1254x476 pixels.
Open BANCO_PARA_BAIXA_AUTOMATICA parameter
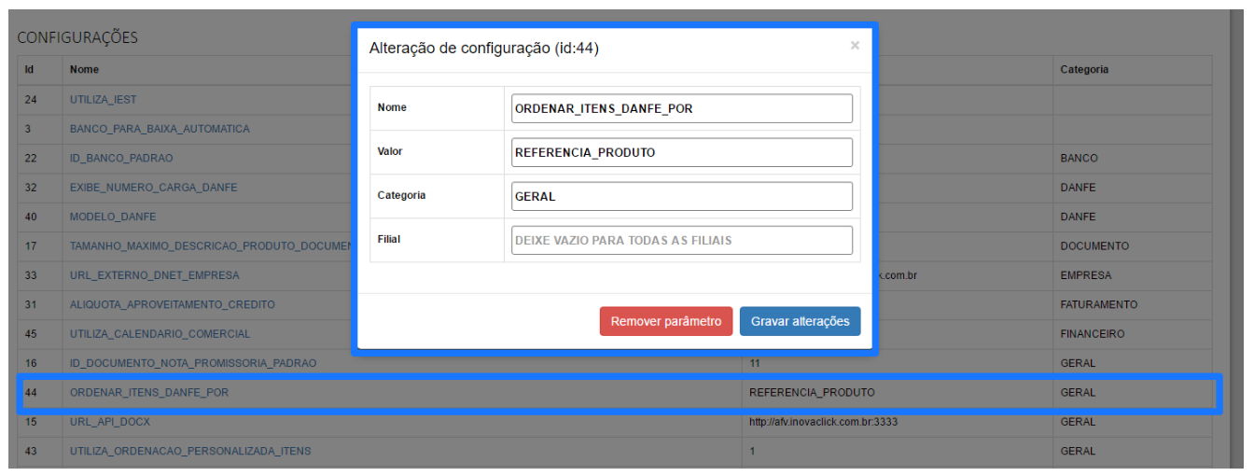(x=160, y=129)
